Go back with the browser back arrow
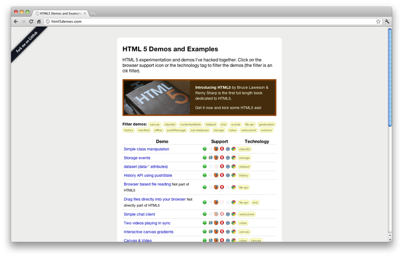Image resolution: width=403 pixels, height=257 pixels. (16, 21)
